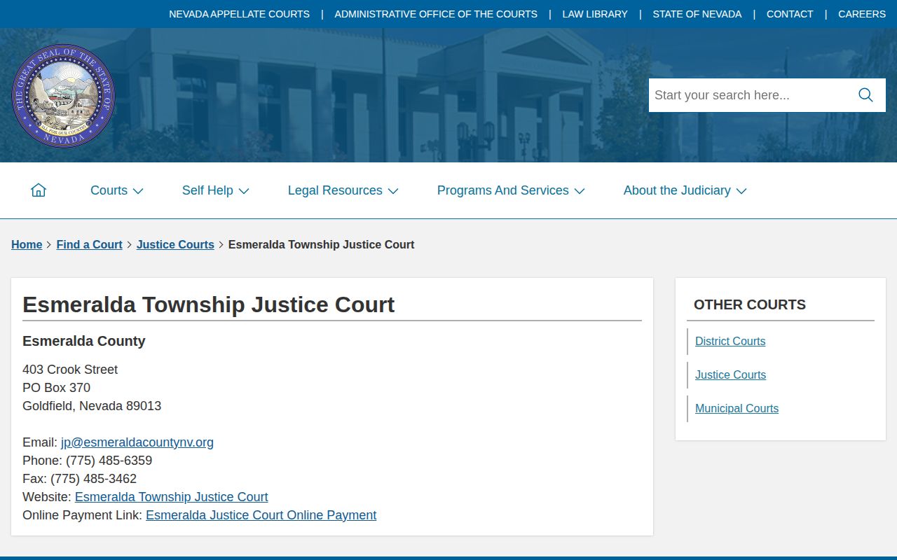The height and width of the screenshot is (560, 897).
Task: Open the Contact page link
Action: (x=790, y=14)
